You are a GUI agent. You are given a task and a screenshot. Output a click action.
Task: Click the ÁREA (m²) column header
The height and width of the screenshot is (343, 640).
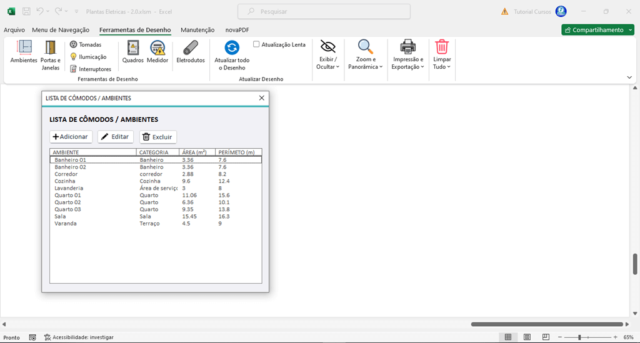click(x=197, y=152)
